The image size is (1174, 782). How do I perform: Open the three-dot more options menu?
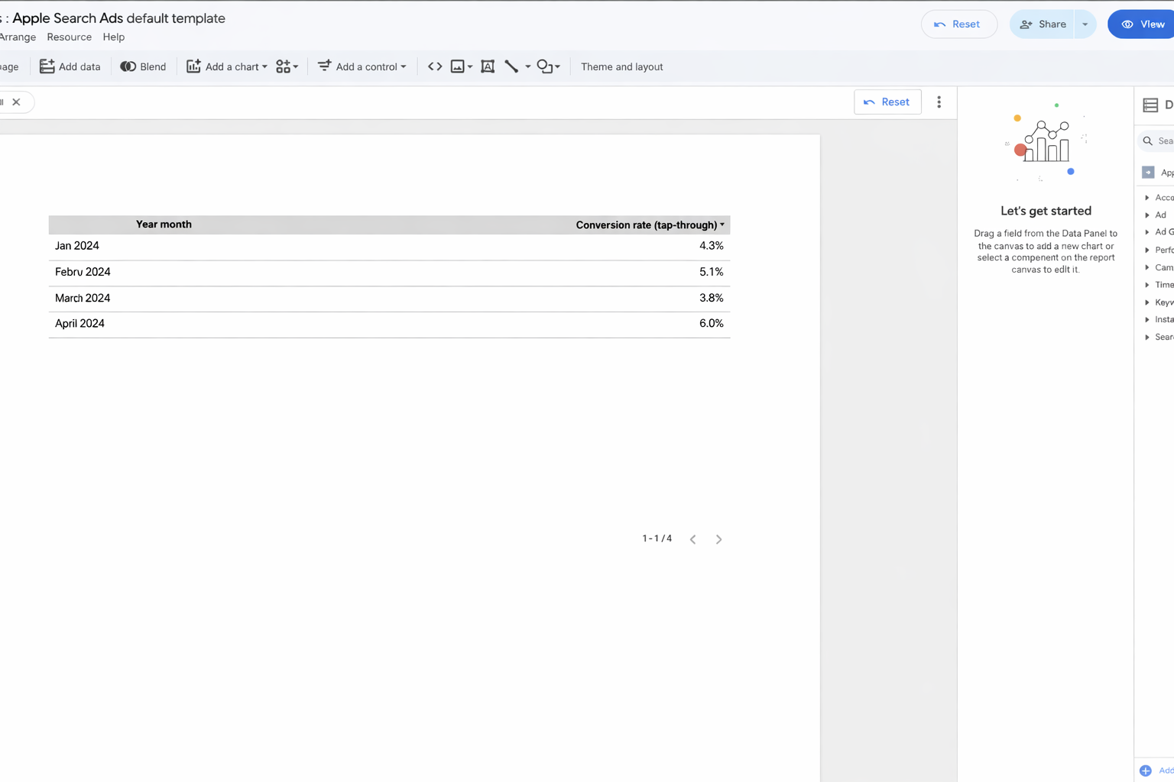(x=939, y=102)
